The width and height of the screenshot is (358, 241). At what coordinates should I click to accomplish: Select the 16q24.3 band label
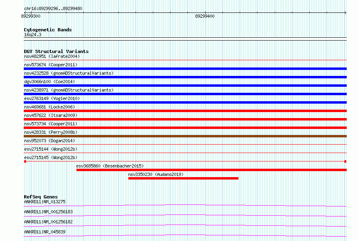click(33, 35)
